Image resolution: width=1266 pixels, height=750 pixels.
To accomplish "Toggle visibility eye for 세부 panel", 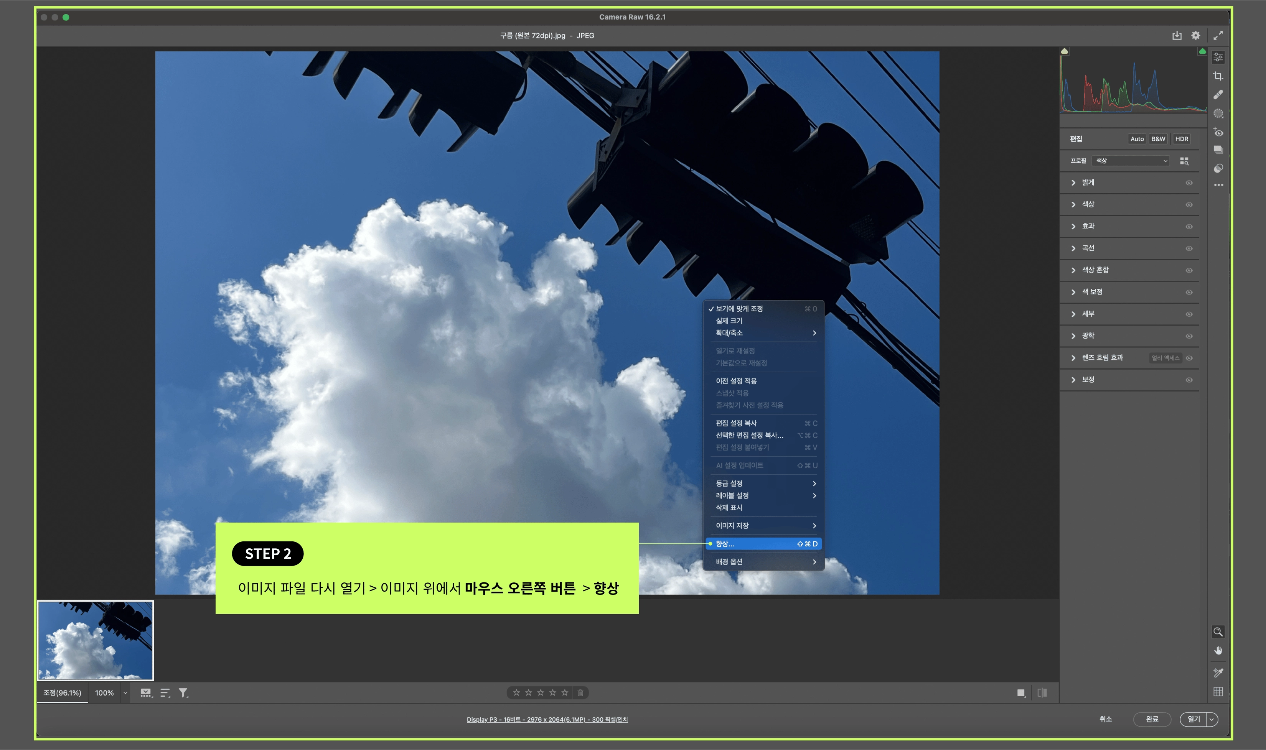I will point(1189,314).
